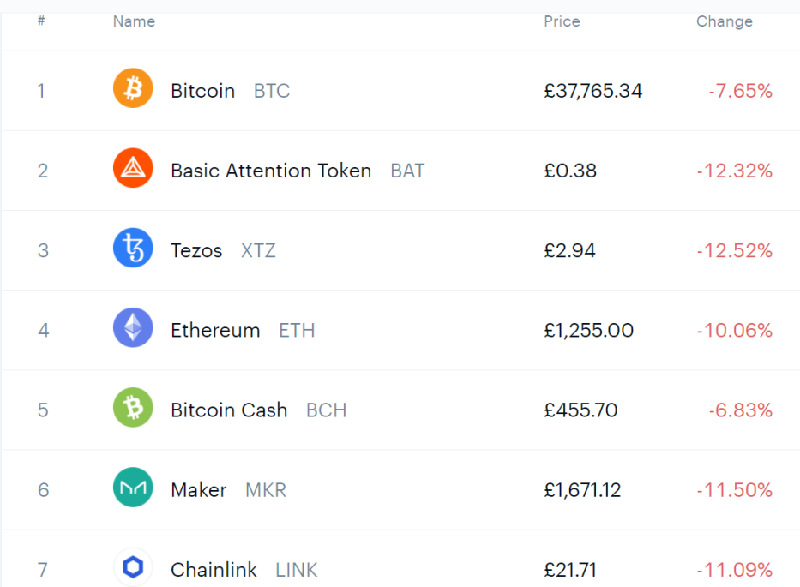
Task: Select the blue Tezos logo icon
Action: tap(133, 248)
